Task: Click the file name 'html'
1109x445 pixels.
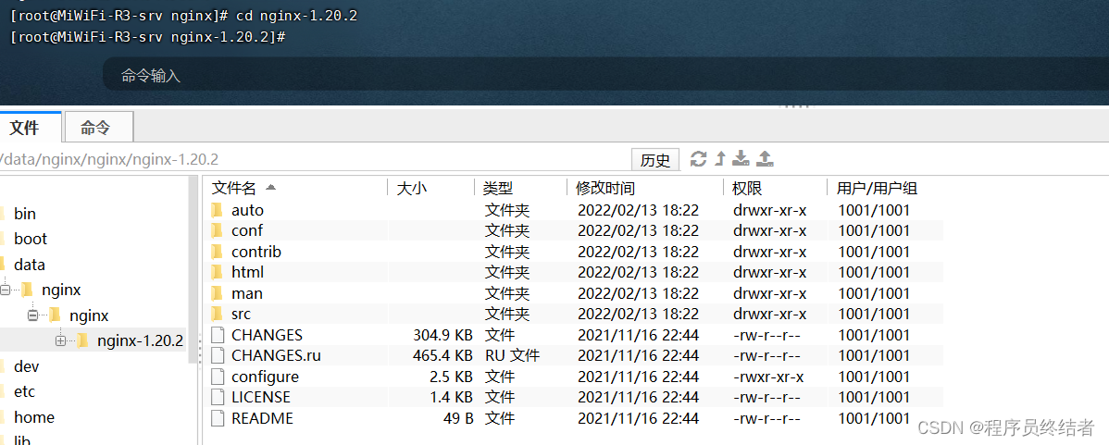Action: tap(247, 272)
